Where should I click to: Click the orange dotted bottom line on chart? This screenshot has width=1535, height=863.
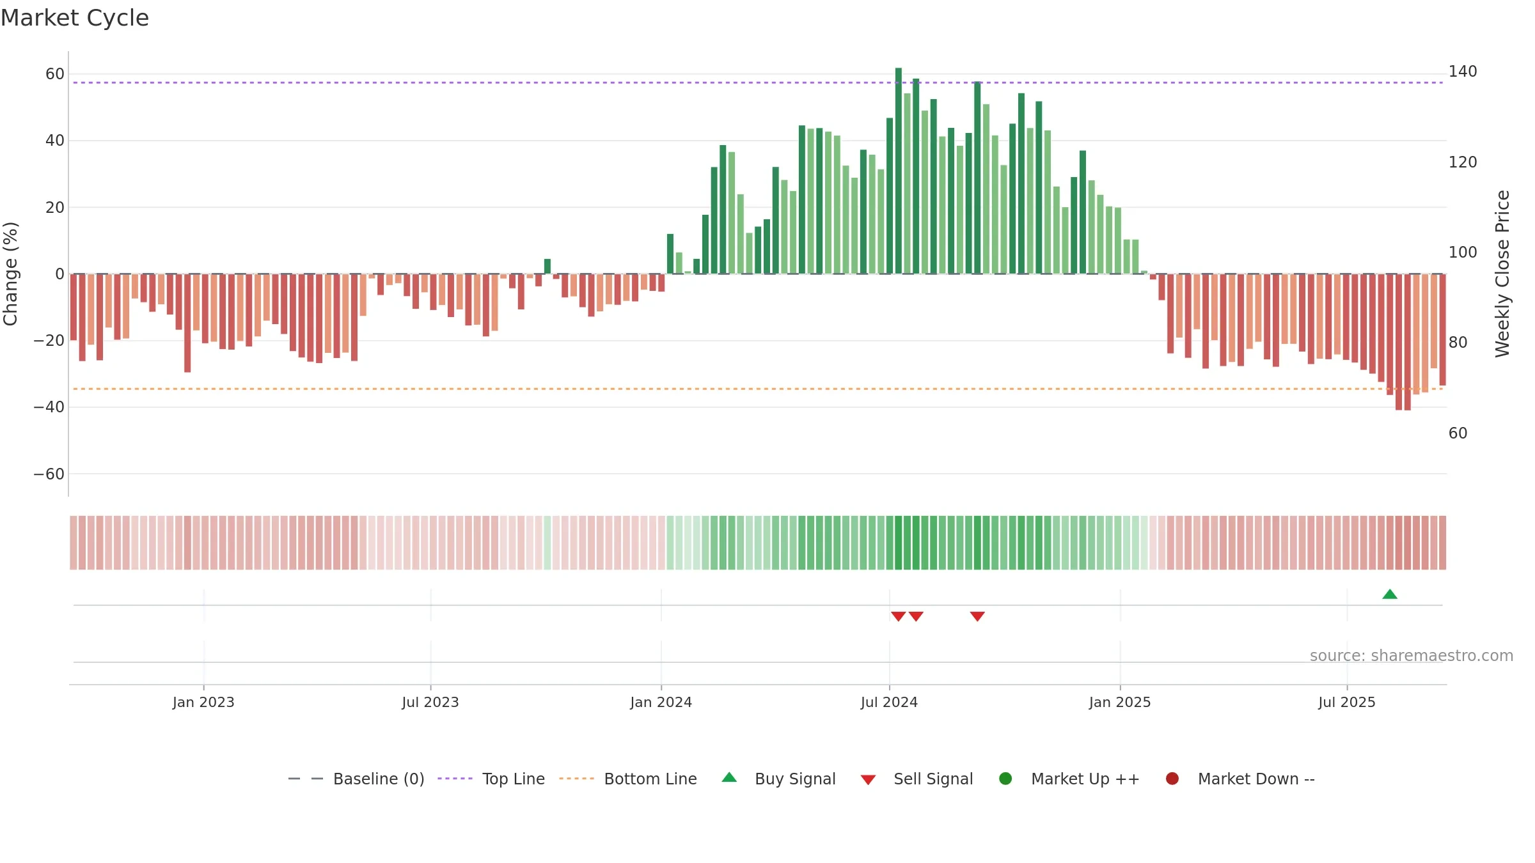758,389
